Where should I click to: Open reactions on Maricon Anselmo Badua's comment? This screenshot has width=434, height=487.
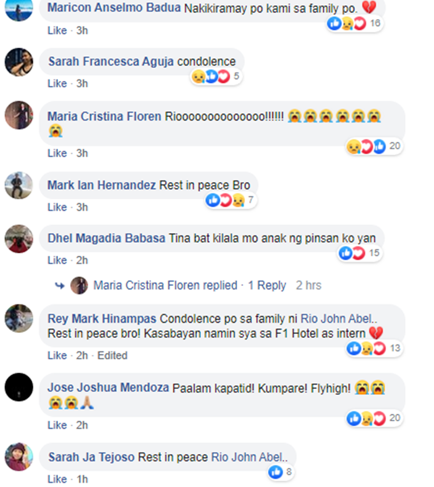click(355, 23)
